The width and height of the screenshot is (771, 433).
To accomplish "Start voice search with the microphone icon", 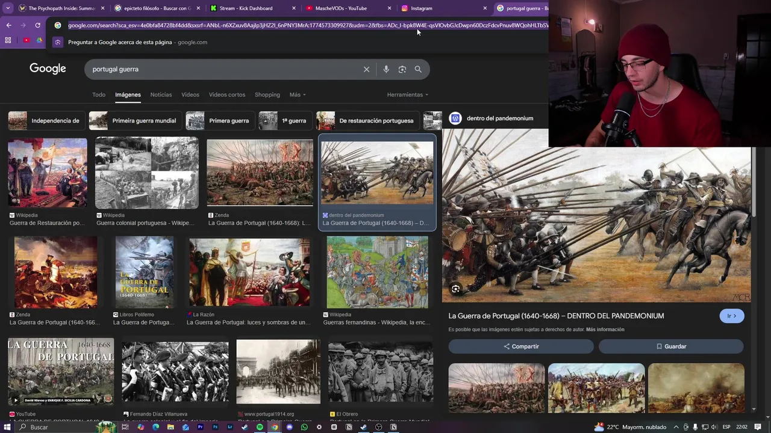I will [x=386, y=69].
